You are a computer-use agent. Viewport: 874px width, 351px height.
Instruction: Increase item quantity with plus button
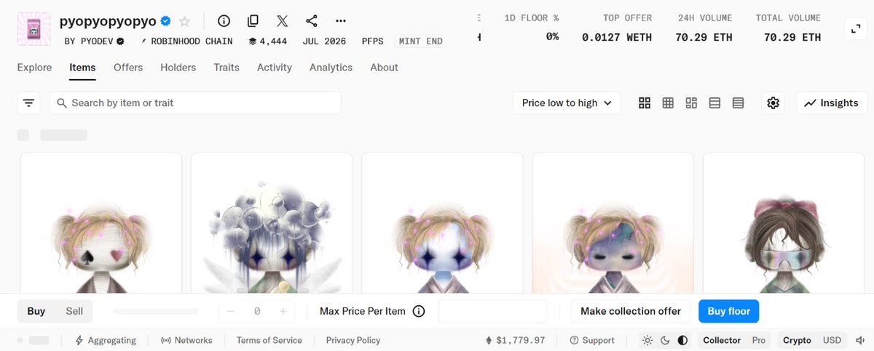(283, 311)
